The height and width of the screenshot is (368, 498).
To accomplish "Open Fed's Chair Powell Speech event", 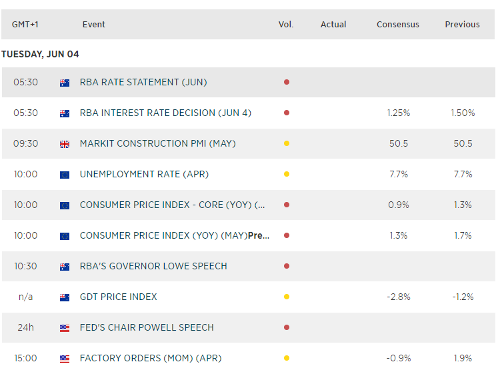I will [147, 328].
